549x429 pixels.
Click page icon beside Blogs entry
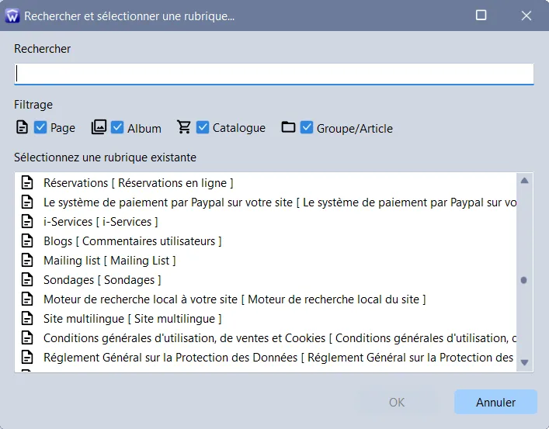(28, 241)
